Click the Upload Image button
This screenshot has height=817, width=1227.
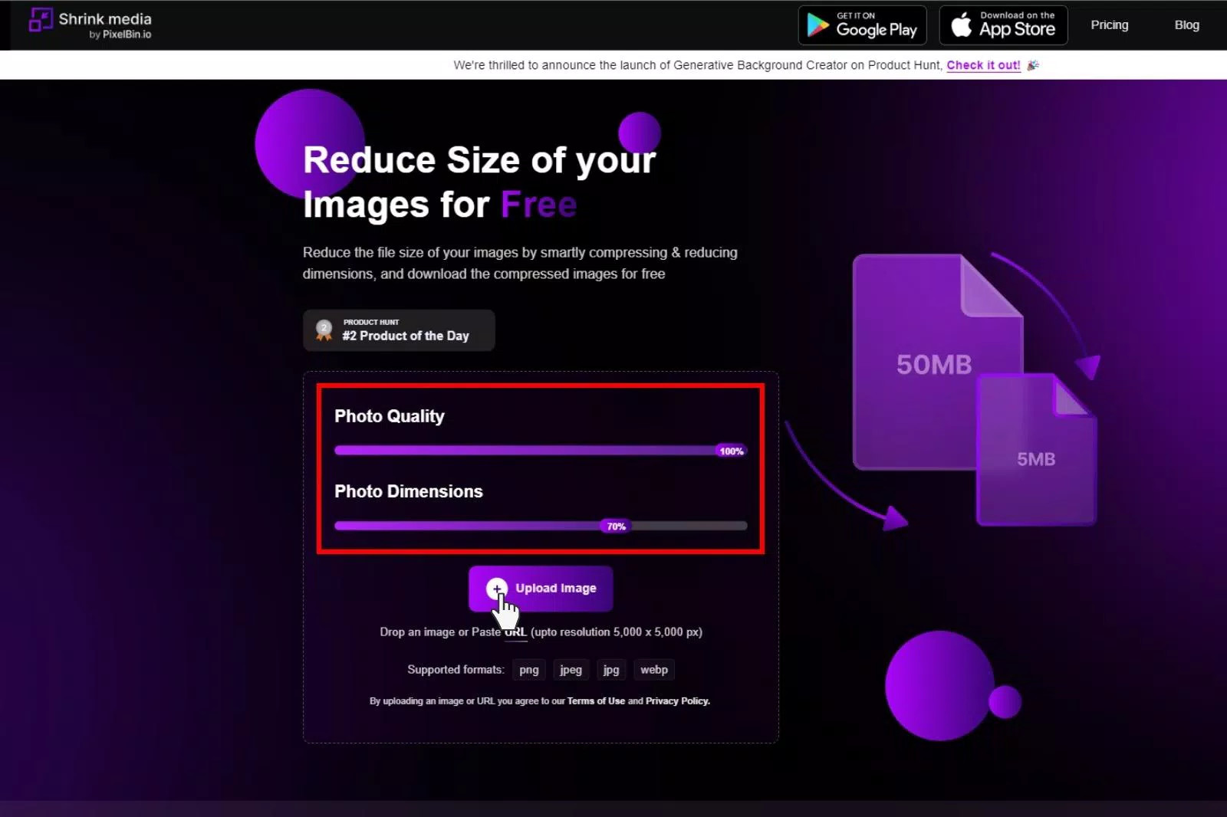[541, 589]
